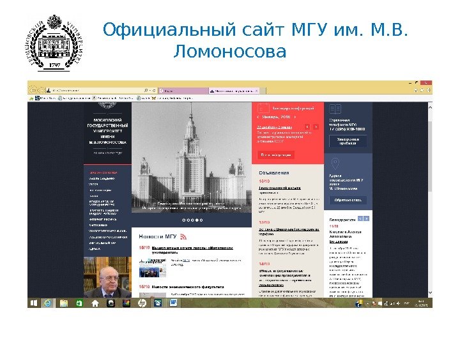The image size is (460, 345).
Task: Click the Электронная приёмная button
Action: click(348, 141)
